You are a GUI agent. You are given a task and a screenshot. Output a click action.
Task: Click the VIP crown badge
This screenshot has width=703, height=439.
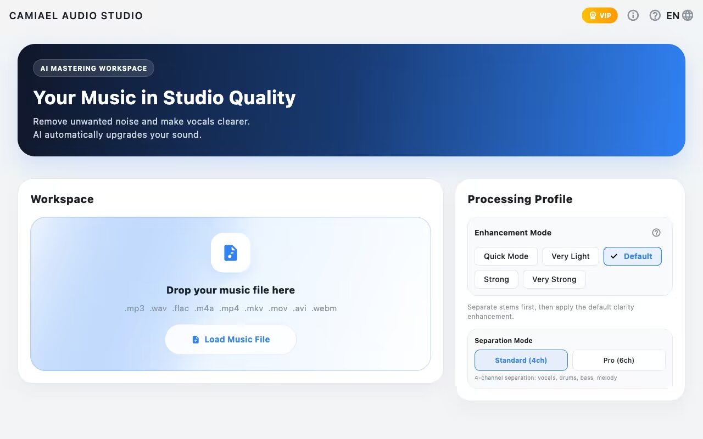pyautogui.click(x=600, y=15)
